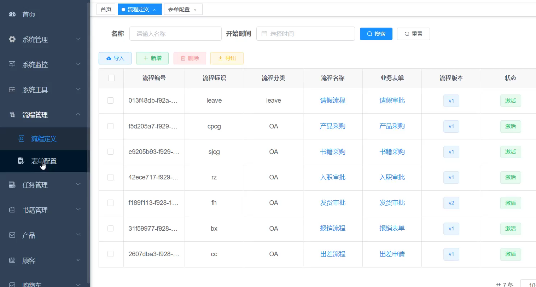Click the 删除 button
The height and width of the screenshot is (287, 536).
(x=190, y=58)
